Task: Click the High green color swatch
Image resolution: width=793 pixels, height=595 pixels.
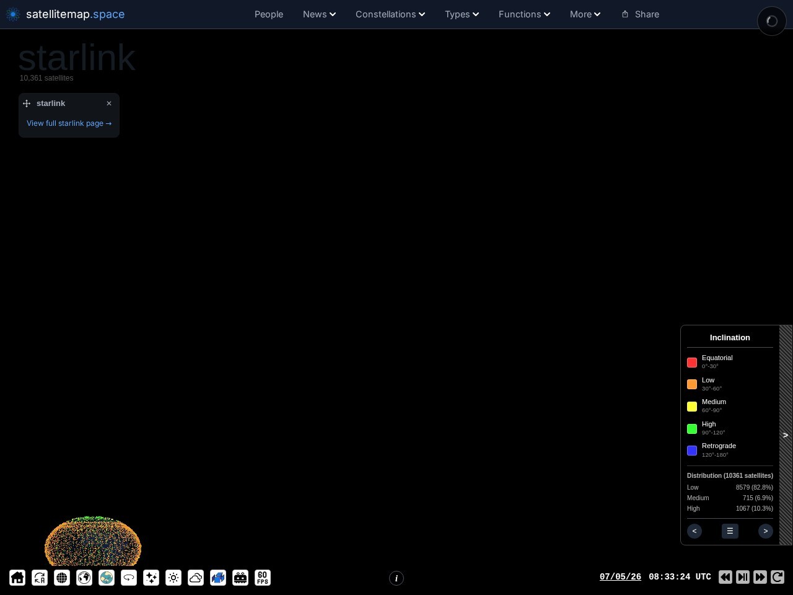Action: [692, 429]
